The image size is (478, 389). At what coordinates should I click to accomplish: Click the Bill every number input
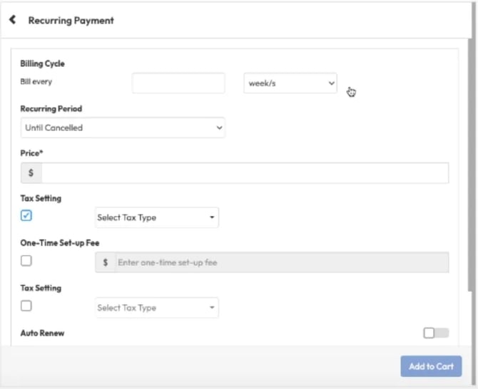(x=178, y=83)
